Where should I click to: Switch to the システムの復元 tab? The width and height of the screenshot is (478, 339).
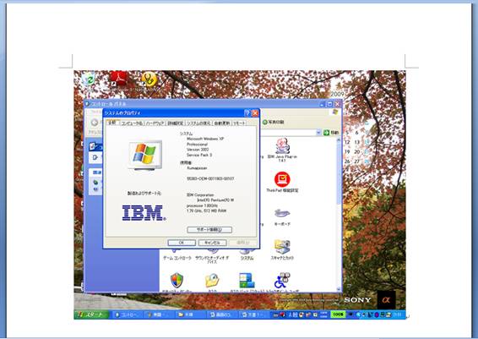[198, 123]
